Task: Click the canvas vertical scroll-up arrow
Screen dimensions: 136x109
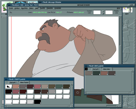Action: [120, 17]
